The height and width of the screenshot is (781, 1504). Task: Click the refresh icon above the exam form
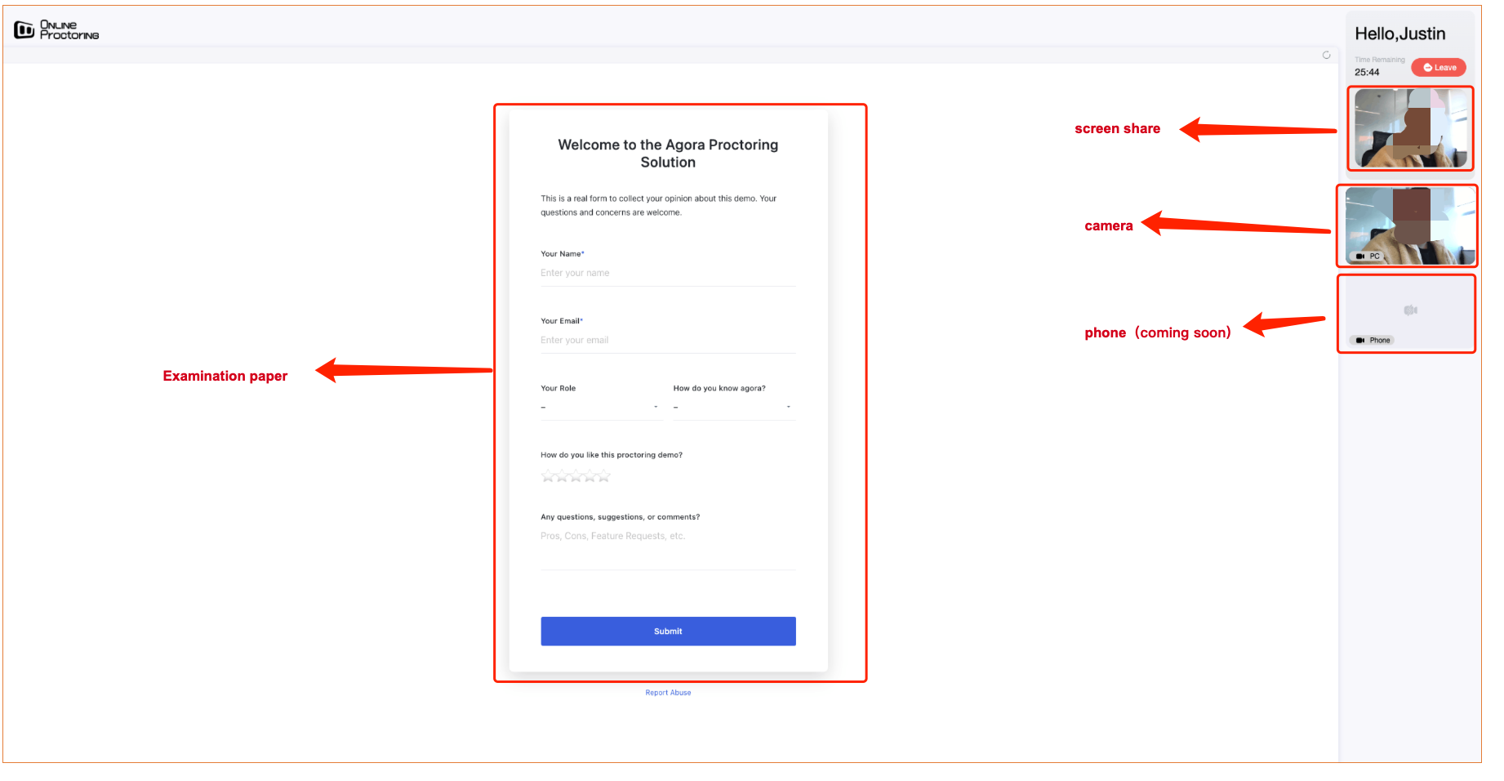click(1326, 55)
